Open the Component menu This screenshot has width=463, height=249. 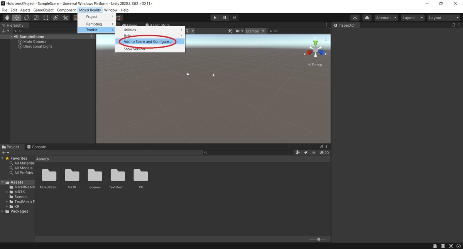click(x=66, y=10)
